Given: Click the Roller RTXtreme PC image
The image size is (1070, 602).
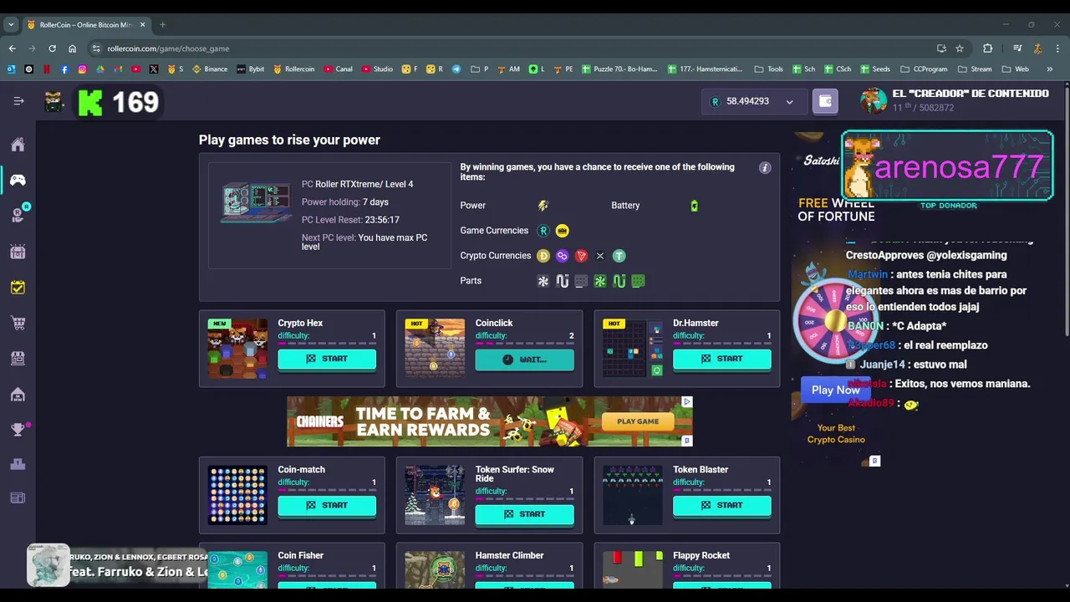Looking at the screenshot, I should pos(255,202).
